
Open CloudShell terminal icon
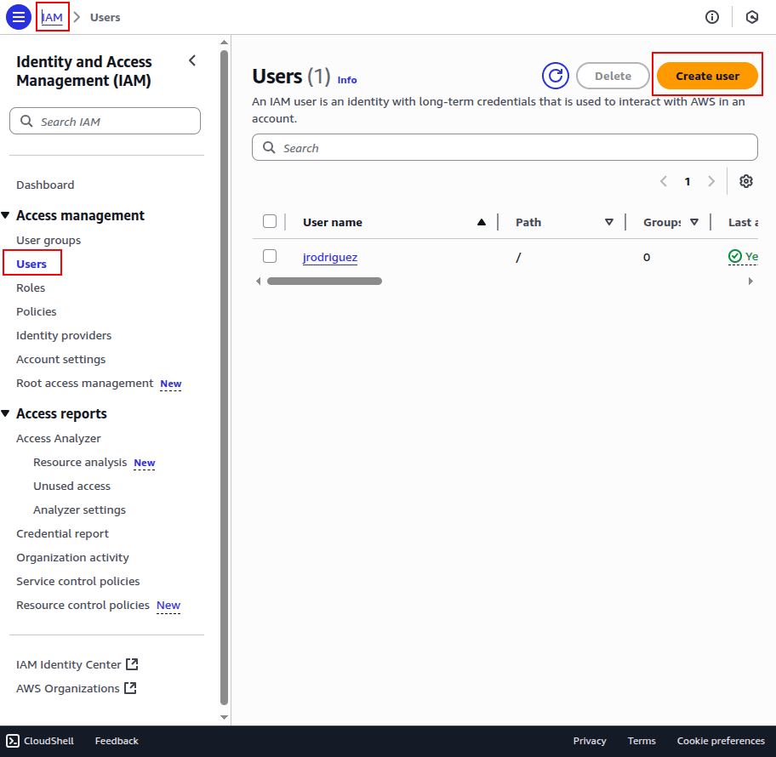tap(14, 741)
